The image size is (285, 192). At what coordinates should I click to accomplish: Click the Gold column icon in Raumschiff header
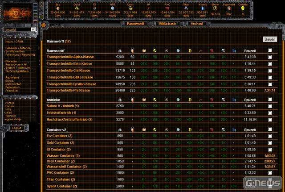point(155,50)
